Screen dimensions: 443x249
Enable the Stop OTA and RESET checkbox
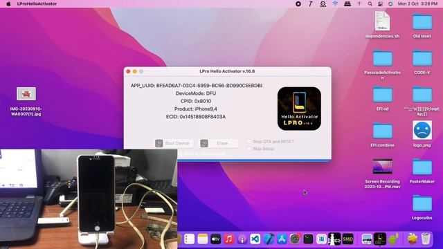pyautogui.click(x=248, y=141)
